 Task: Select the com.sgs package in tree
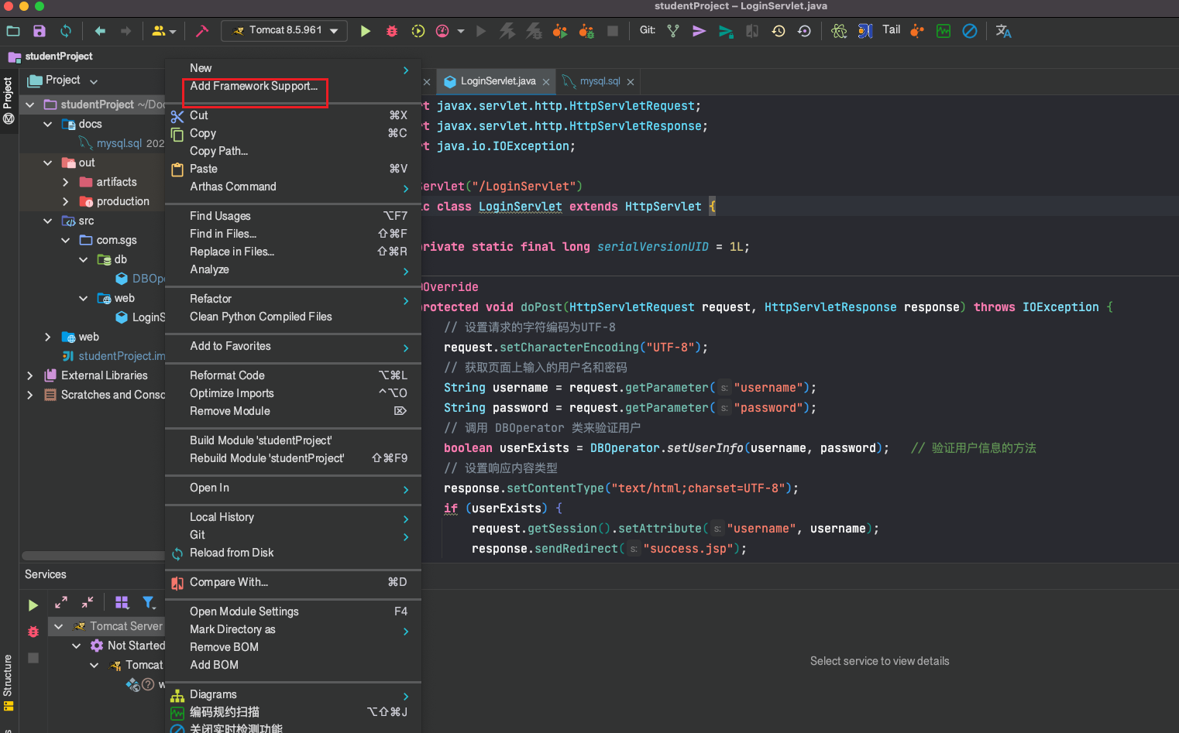click(116, 240)
